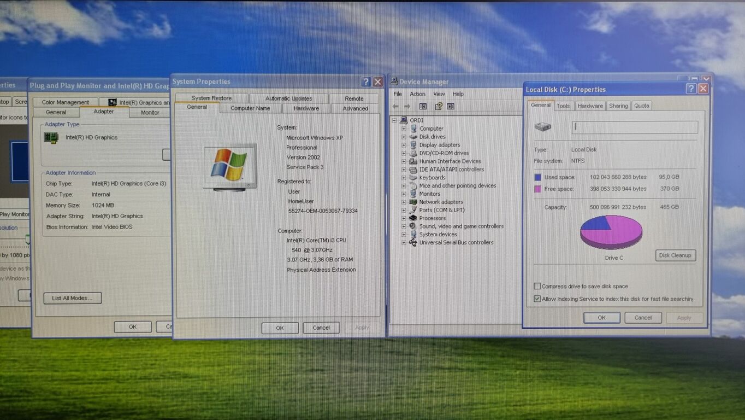
Task: Click OK in System Properties
Action: tap(280, 328)
